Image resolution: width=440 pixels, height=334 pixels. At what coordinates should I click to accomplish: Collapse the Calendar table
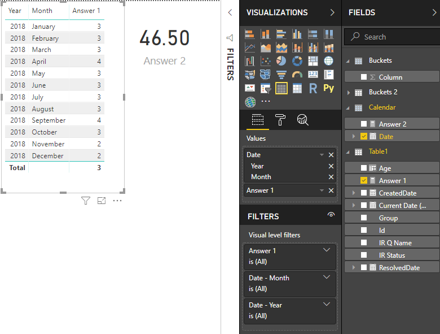(348, 108)
